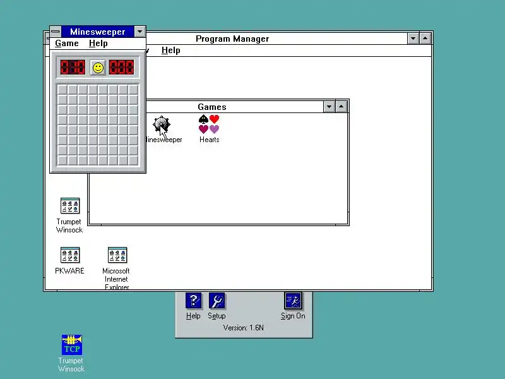Click the Sign On icon
The height and width of the screenshot is (379, 505).
click(293, 301)
